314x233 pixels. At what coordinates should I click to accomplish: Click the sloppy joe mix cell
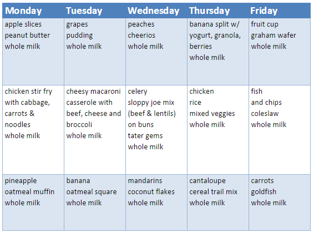point(156,130)
